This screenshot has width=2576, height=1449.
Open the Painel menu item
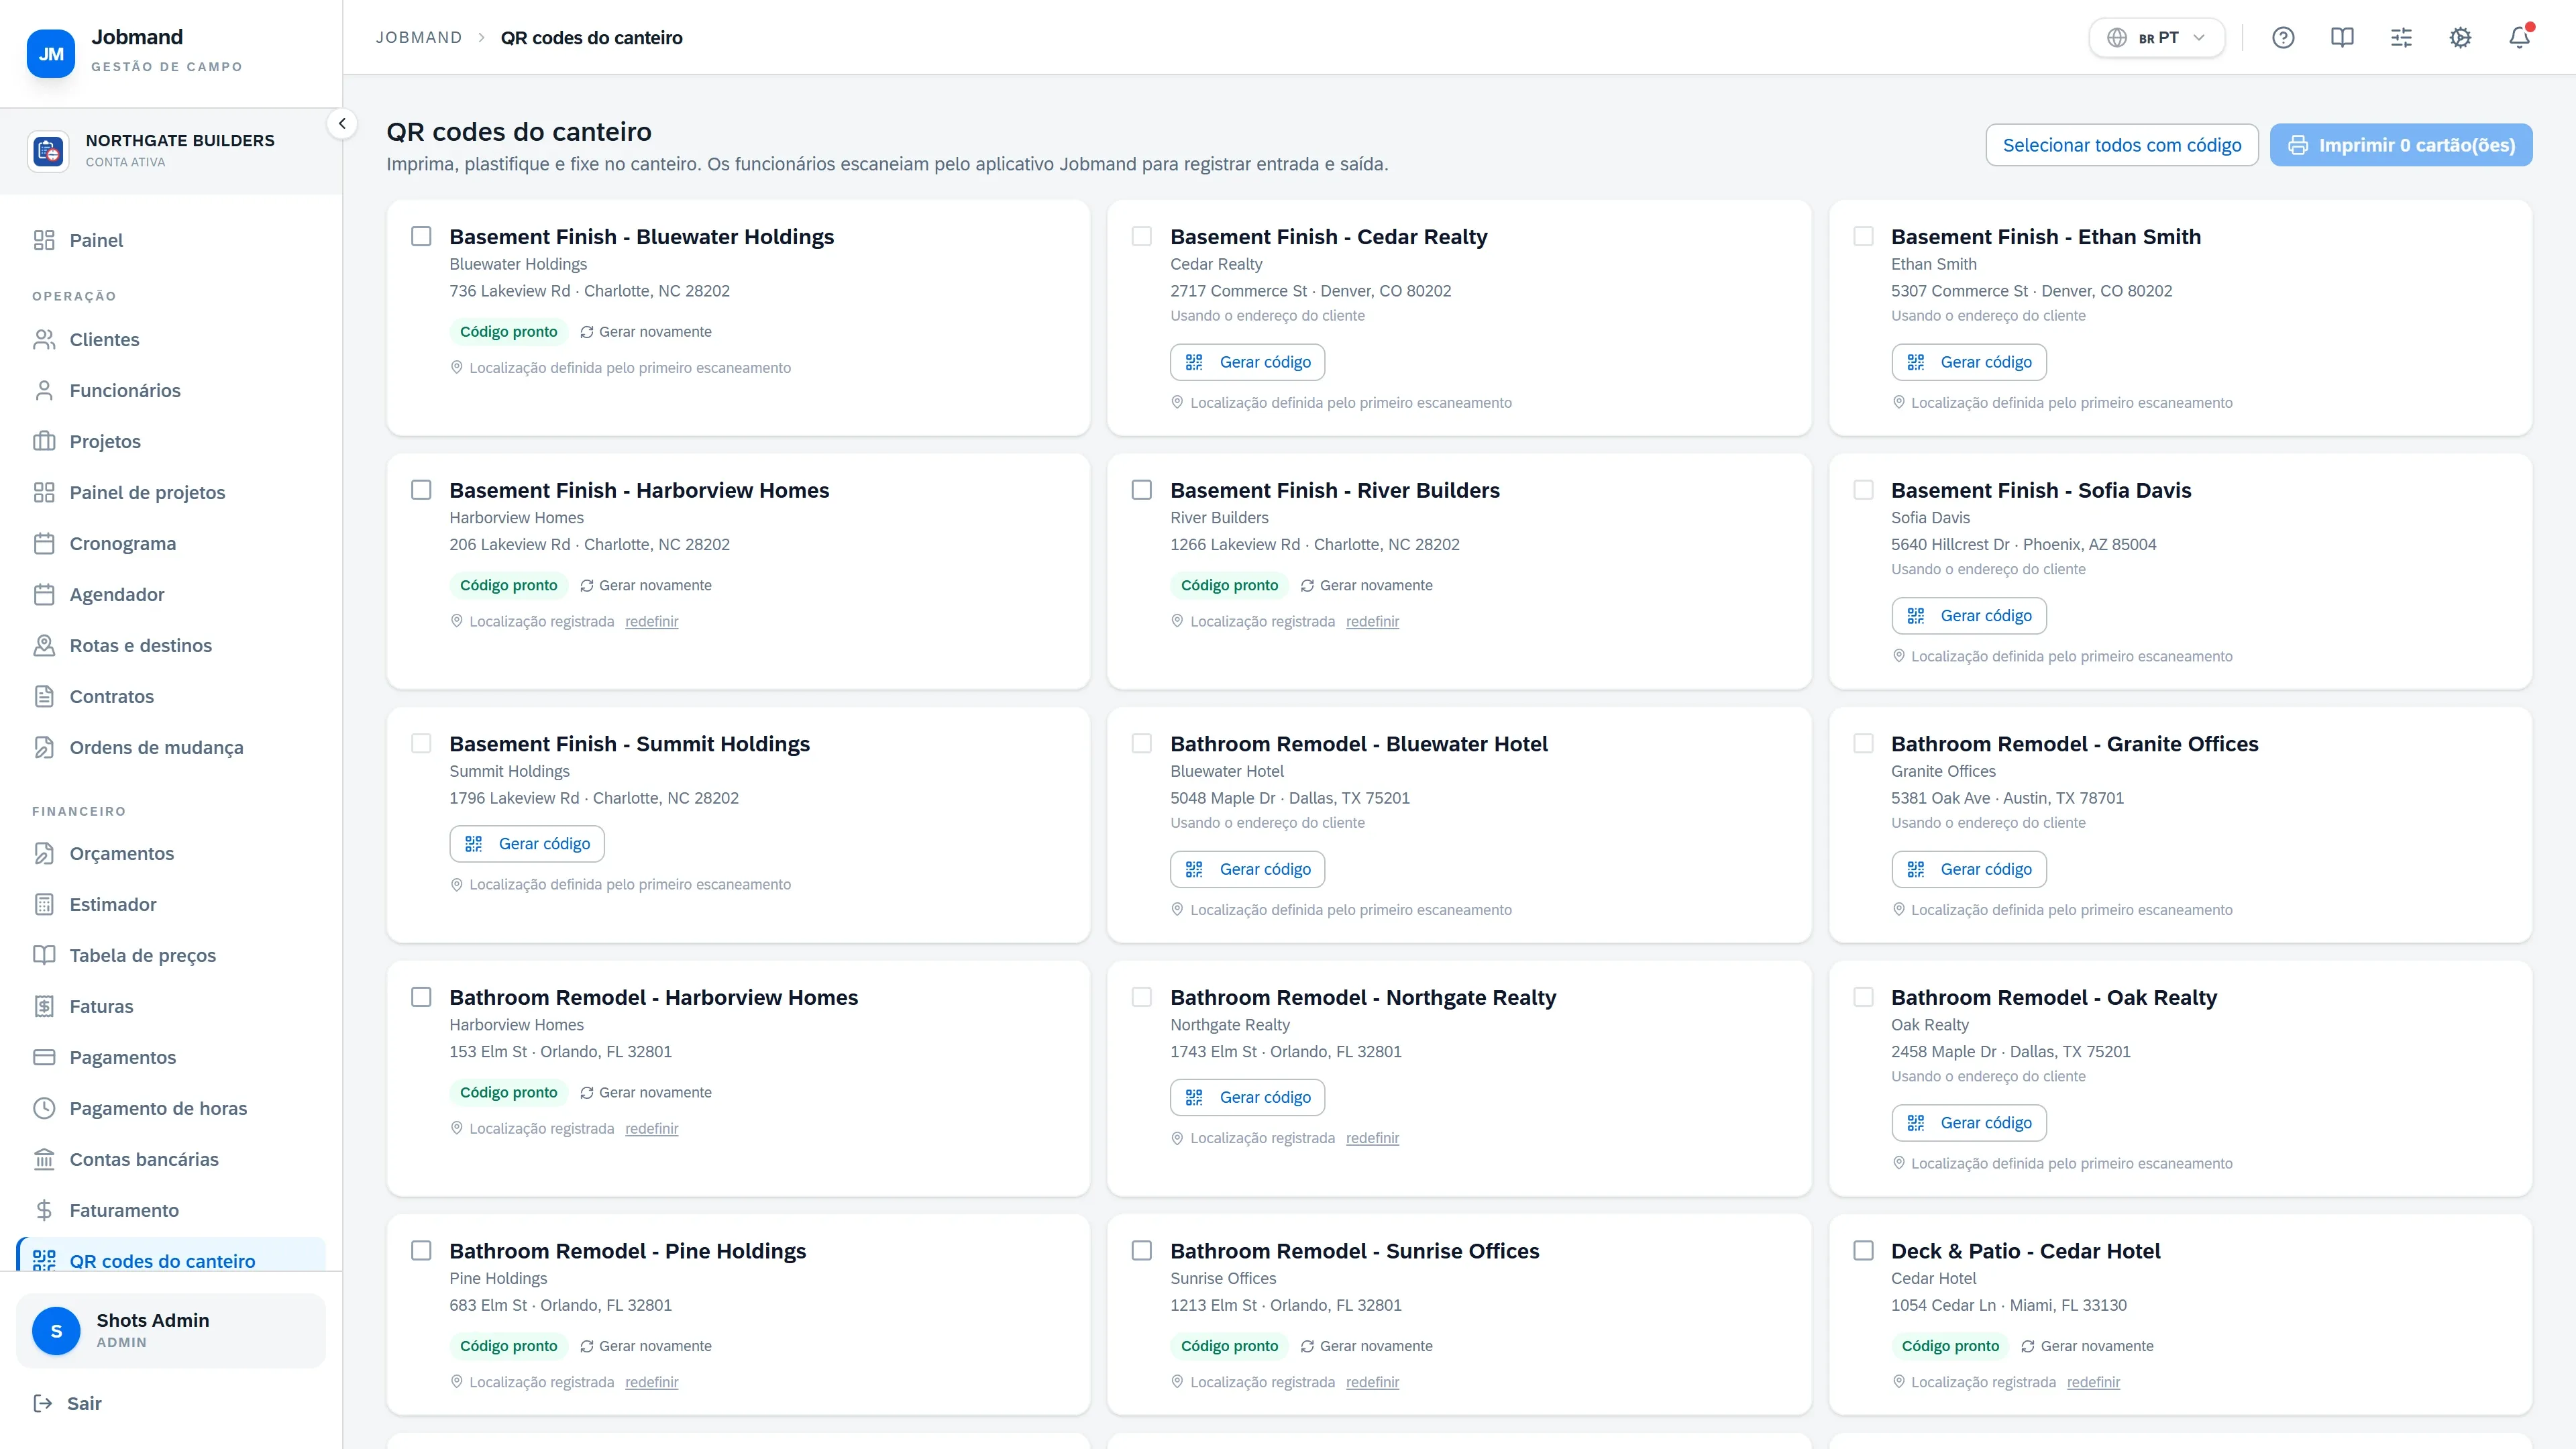click(x=171, y=240)
